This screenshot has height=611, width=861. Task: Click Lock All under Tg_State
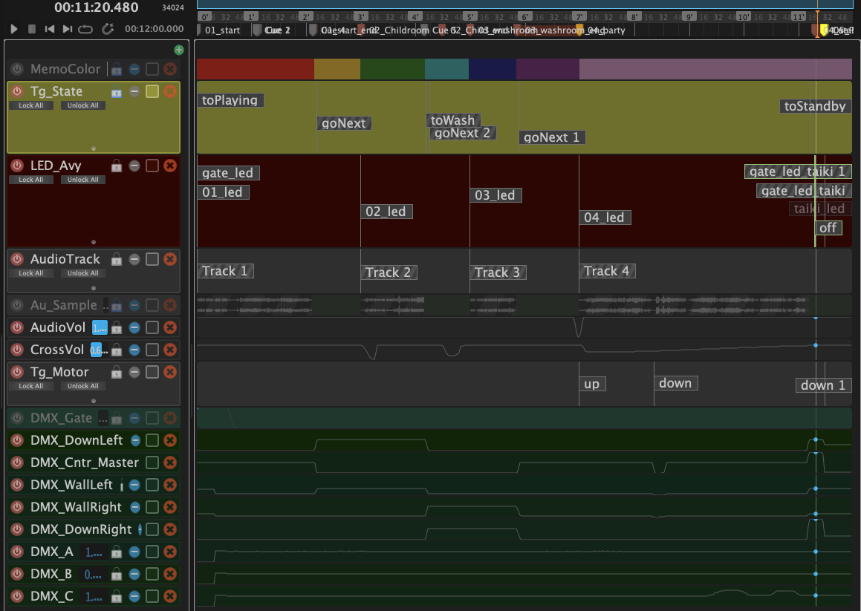click(31, 105)
